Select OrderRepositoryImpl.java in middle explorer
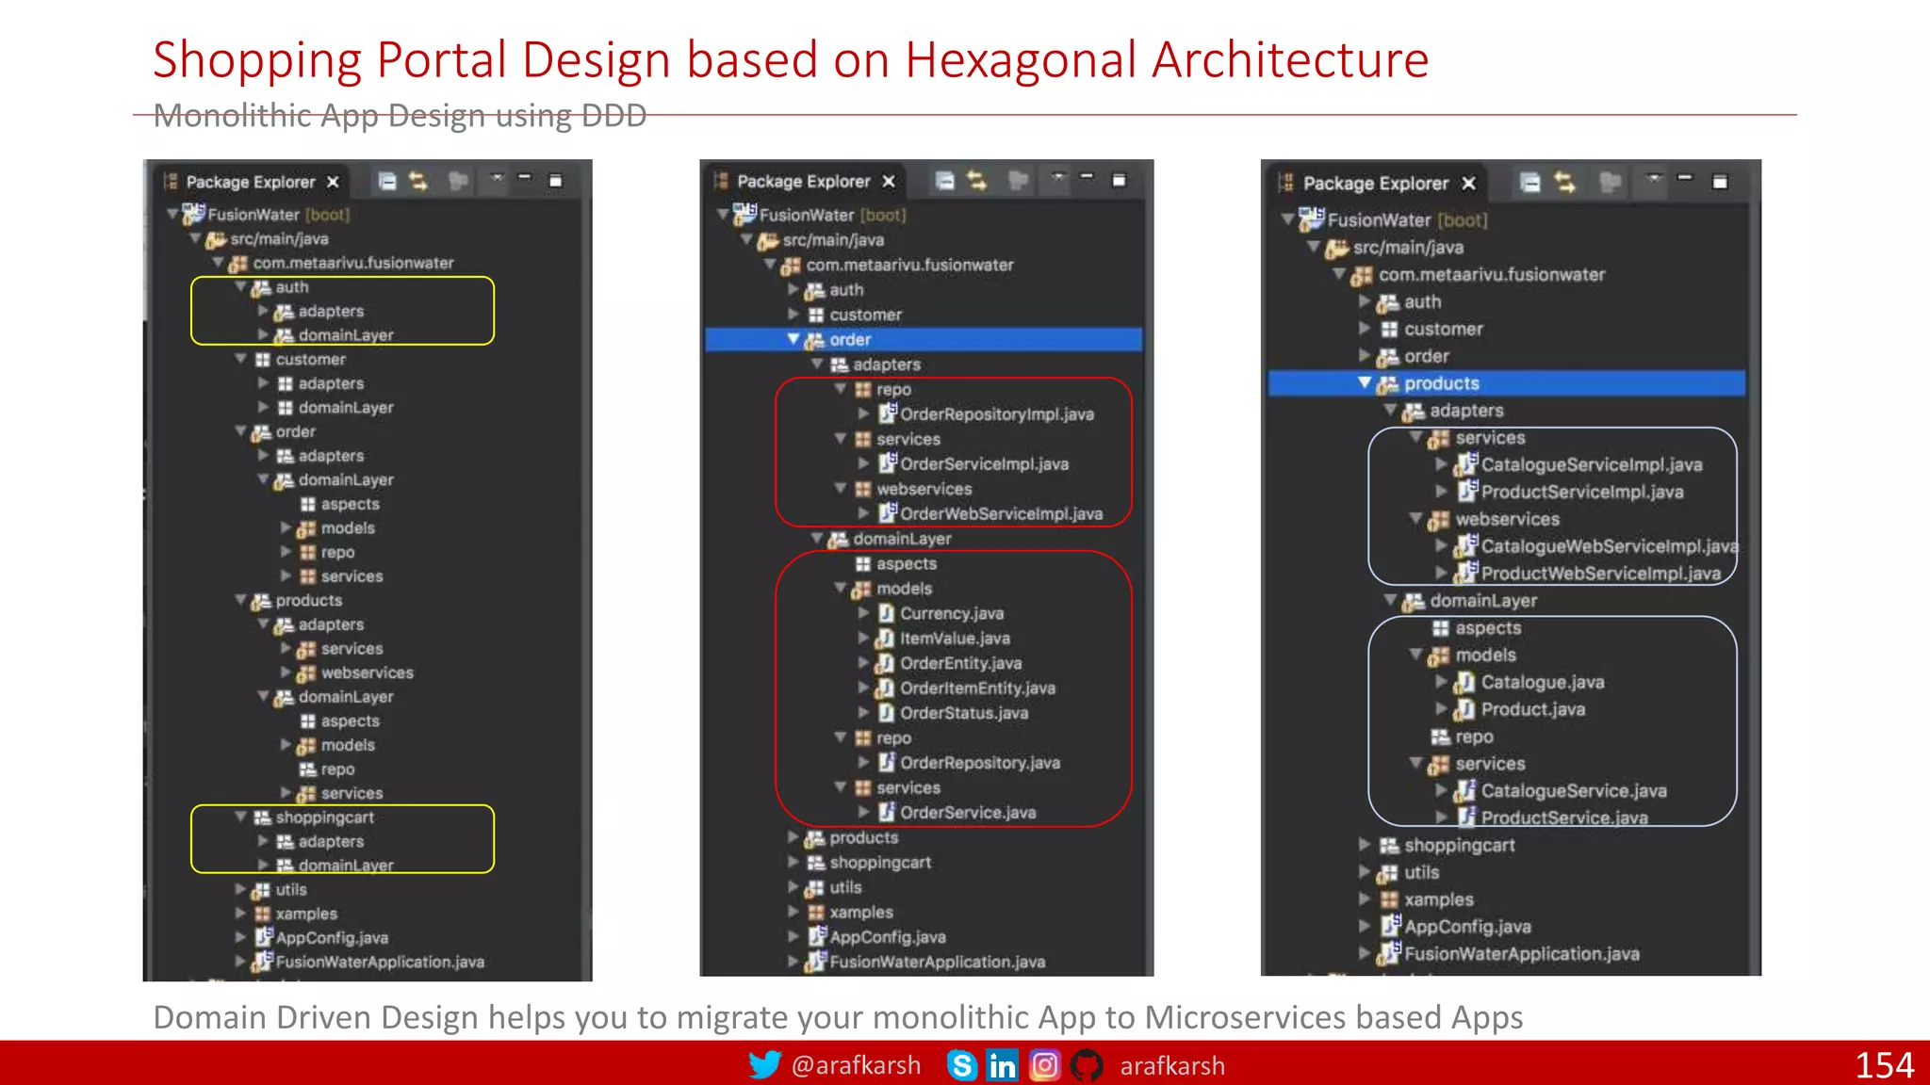 click(x=996, y=414)
